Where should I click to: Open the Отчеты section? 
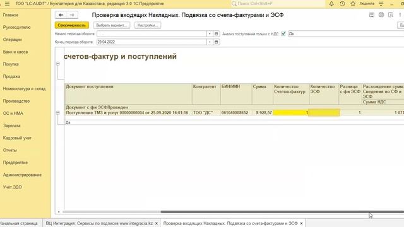[x=10, y=150]
